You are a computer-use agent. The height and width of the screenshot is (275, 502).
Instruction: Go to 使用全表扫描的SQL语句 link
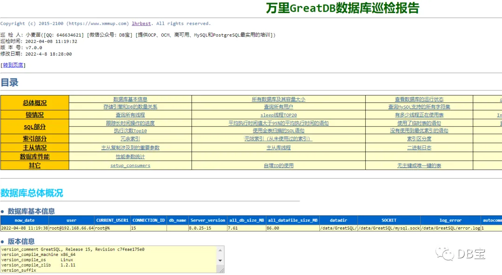pos(278,131)
